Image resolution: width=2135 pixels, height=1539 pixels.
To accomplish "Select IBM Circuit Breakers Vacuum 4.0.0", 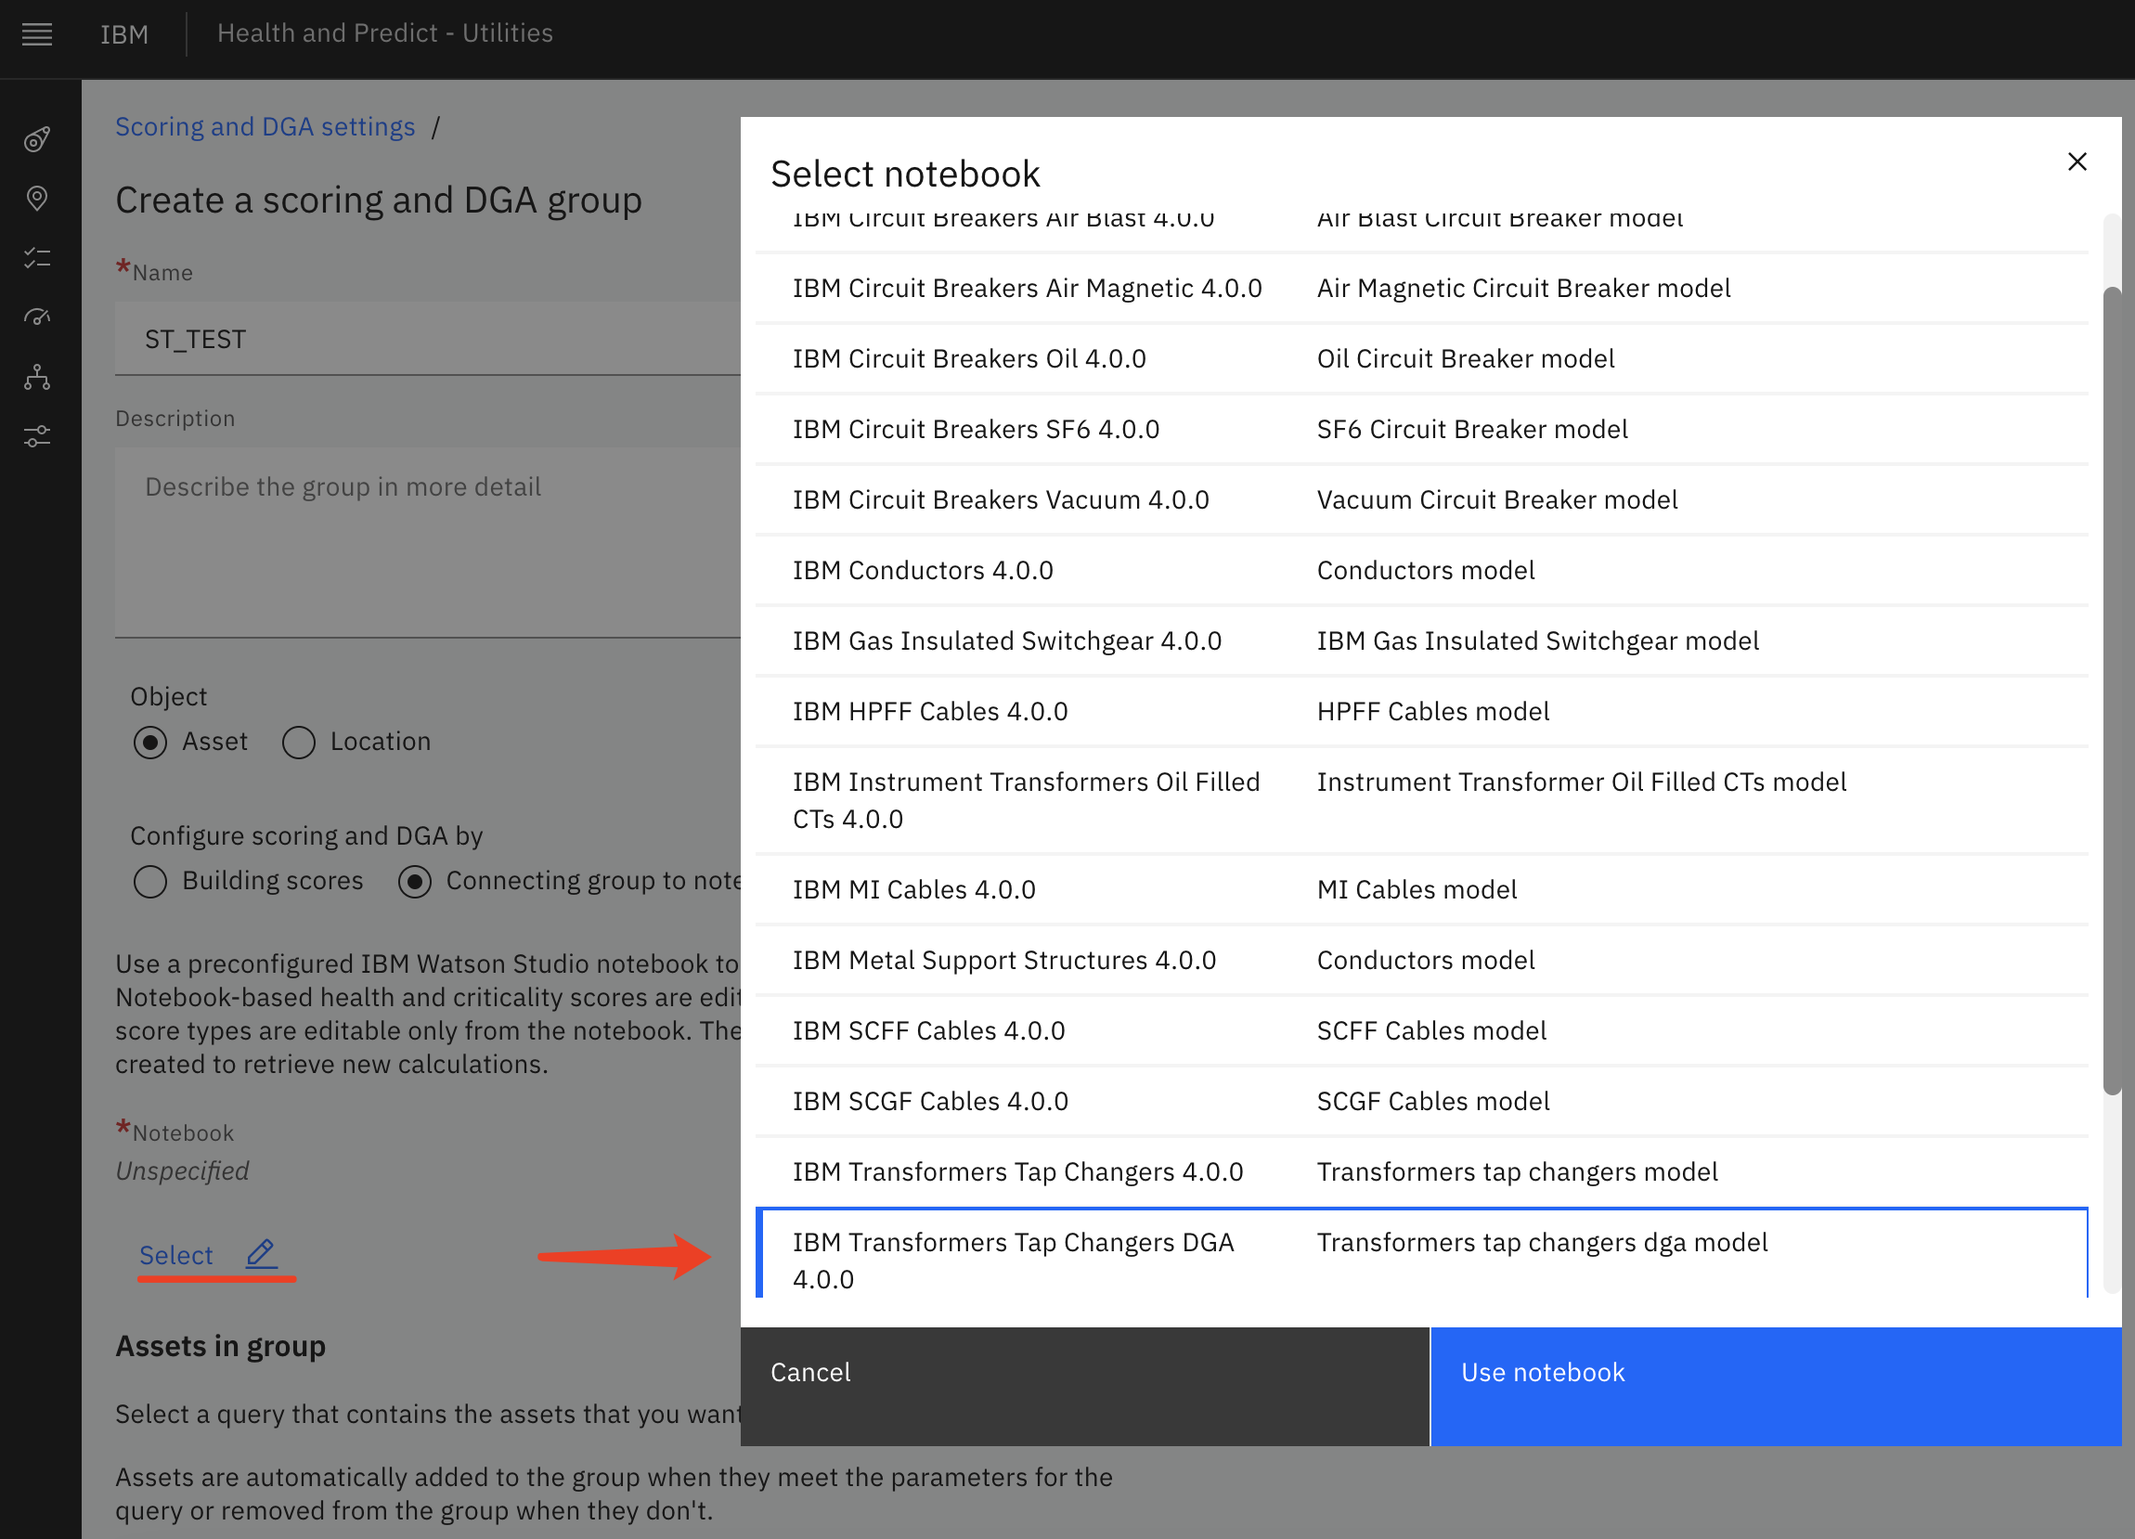I will pos(1421,499).
